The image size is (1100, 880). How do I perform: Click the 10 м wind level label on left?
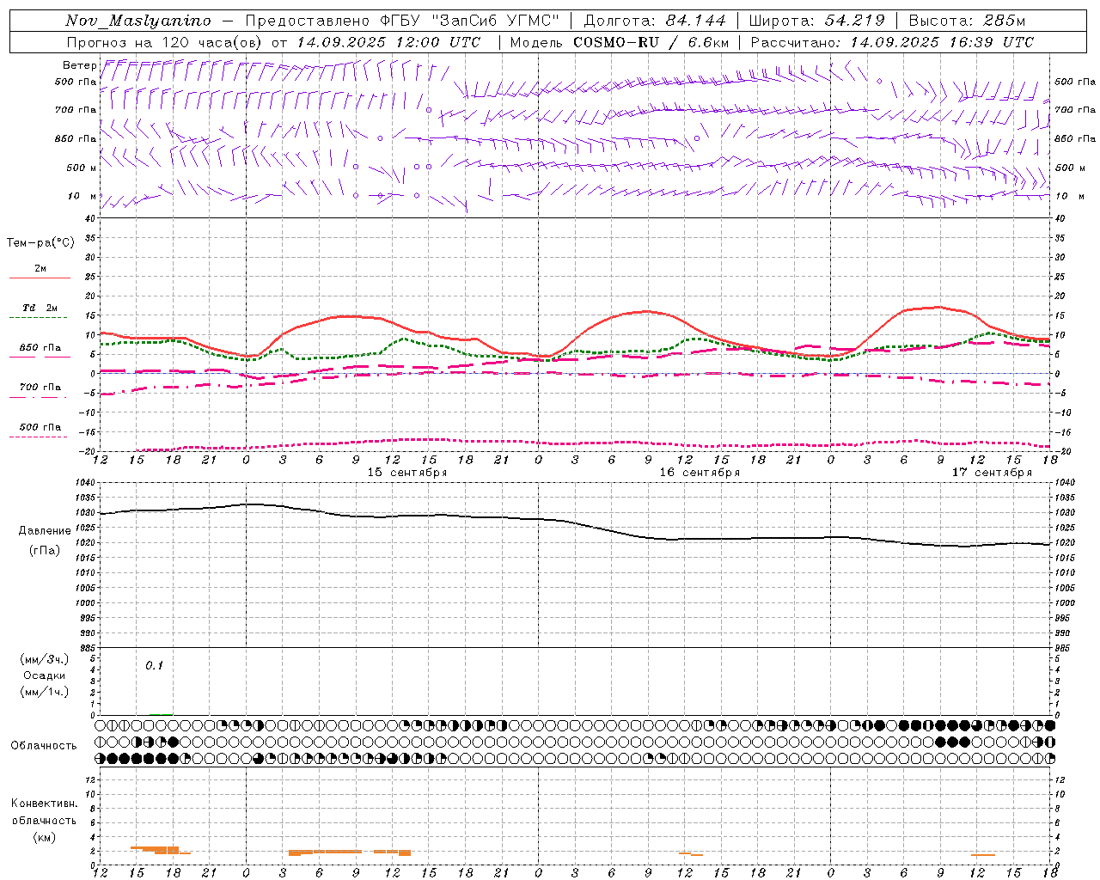pos(82,196)
